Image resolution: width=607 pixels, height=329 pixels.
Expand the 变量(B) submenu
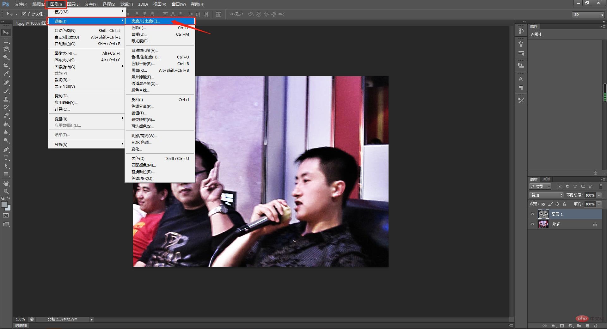tap(86, 119)
